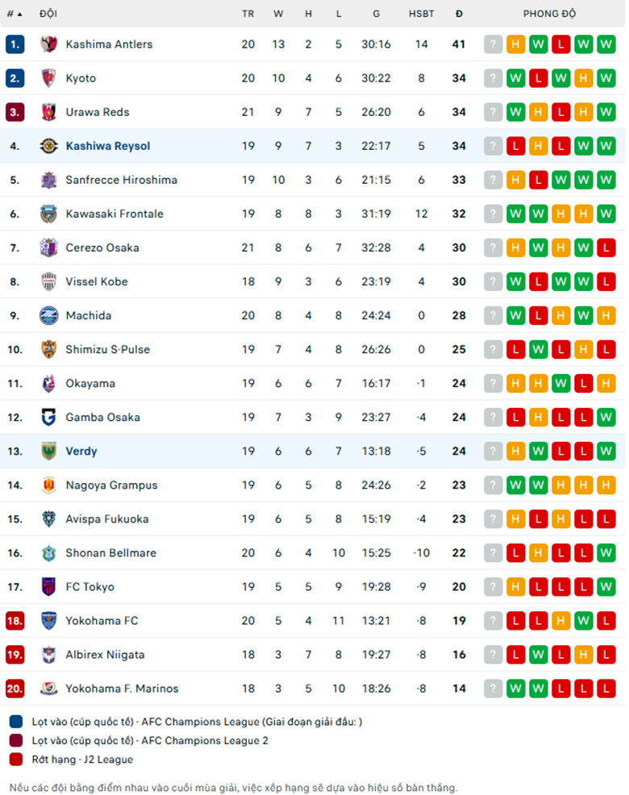
Task: Open the Kyoto club logo
Action: (48, 78)
